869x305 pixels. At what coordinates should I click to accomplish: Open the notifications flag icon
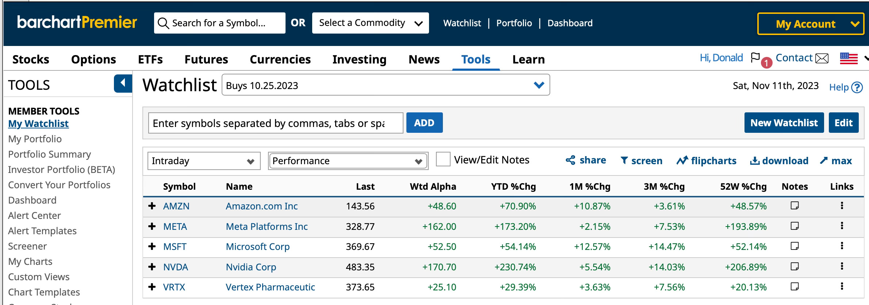(x=755, y=58)
